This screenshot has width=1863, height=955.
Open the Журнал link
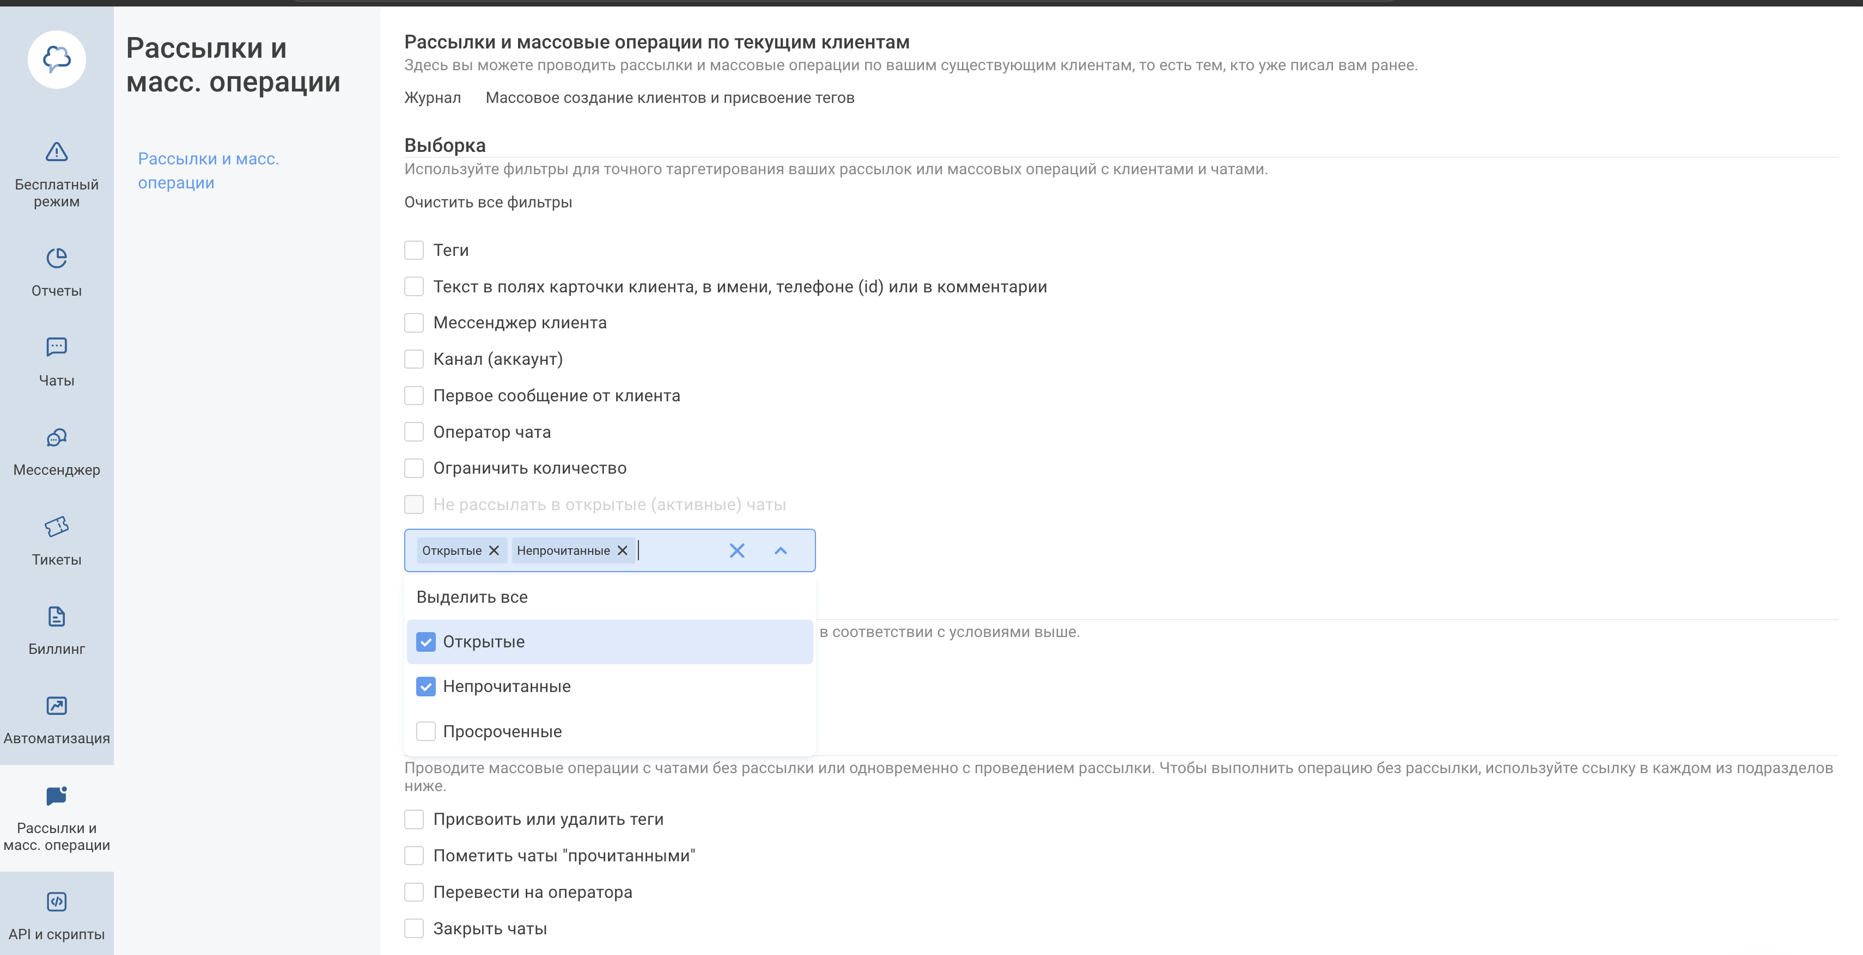coord(432,97)
